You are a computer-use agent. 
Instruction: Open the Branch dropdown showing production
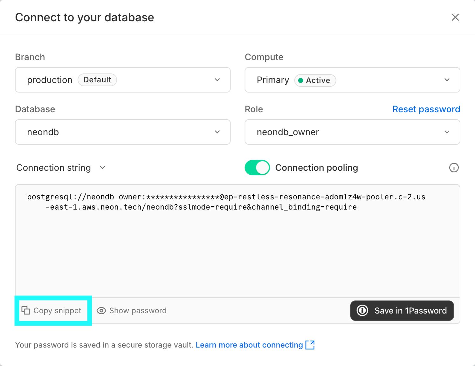click(x=123, y=80)
